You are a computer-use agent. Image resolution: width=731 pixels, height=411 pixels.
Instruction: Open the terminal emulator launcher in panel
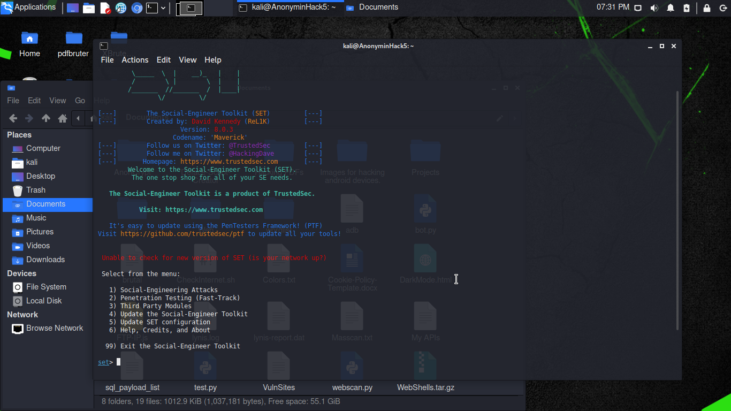pyautogui.click(x=153, y=8)
